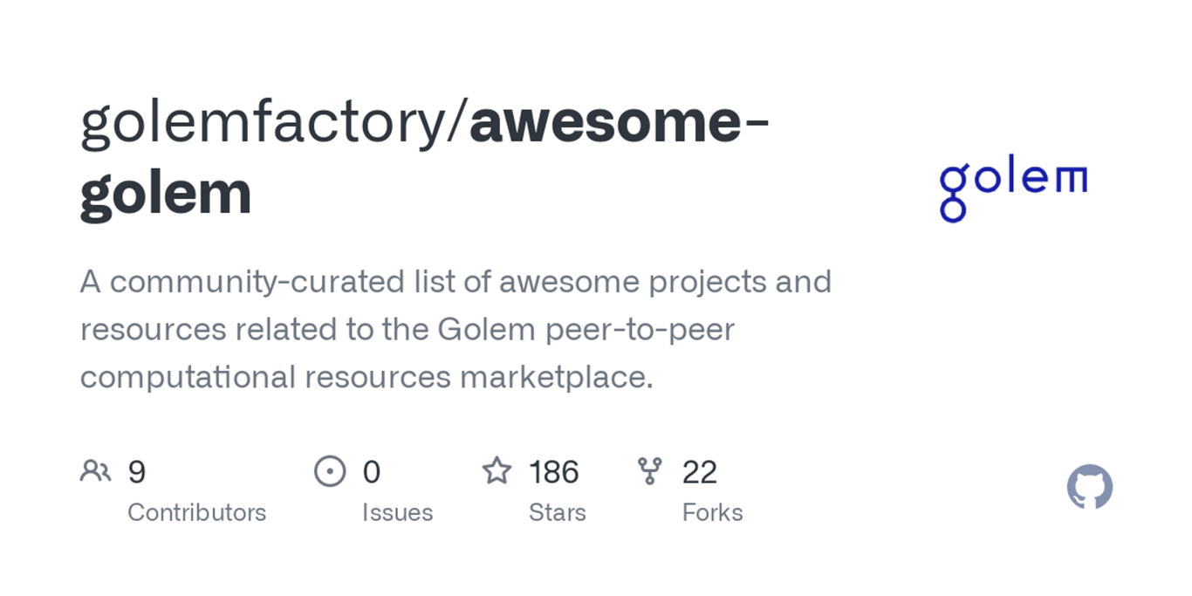
Task: Click the Stars star icon
Action: (x=497, y=471)
